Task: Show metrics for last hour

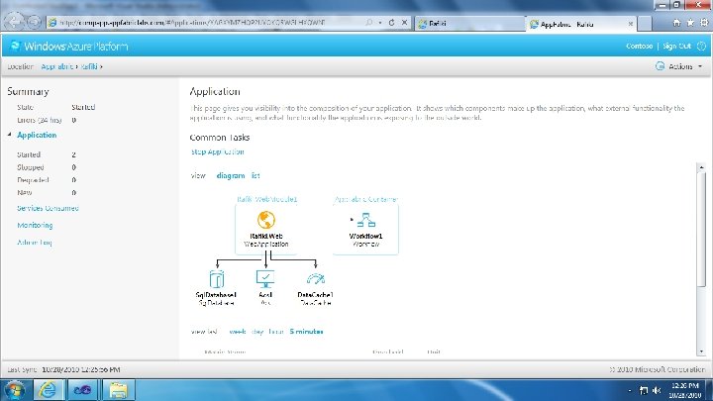Action: [x=276, y=332]
